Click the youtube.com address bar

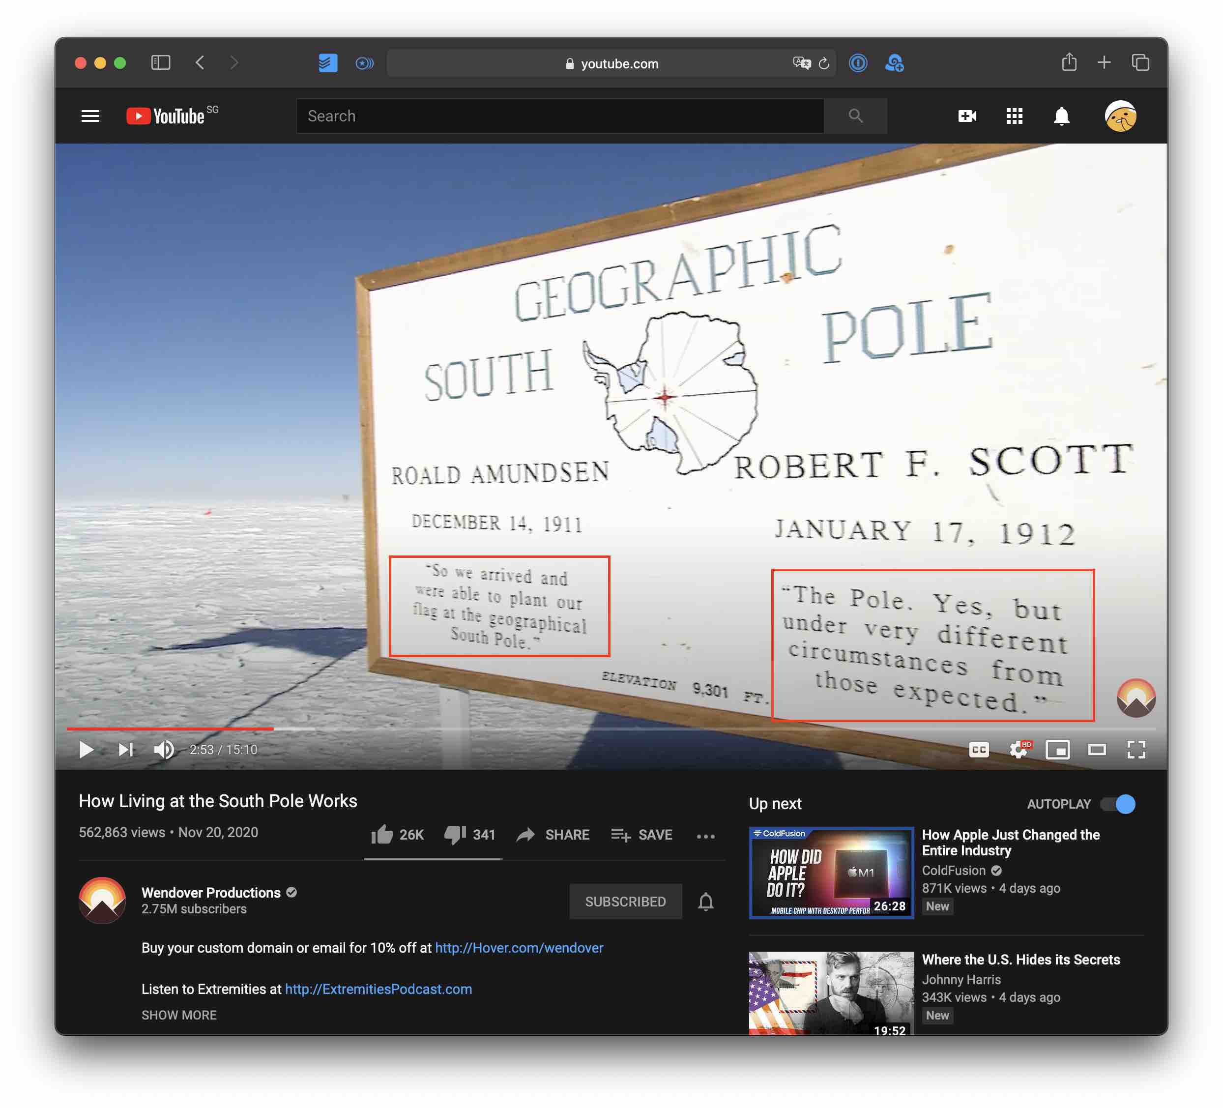click(x=611, y=63)
